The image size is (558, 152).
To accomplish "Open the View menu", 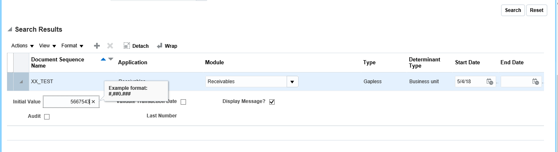I will 47,46.
